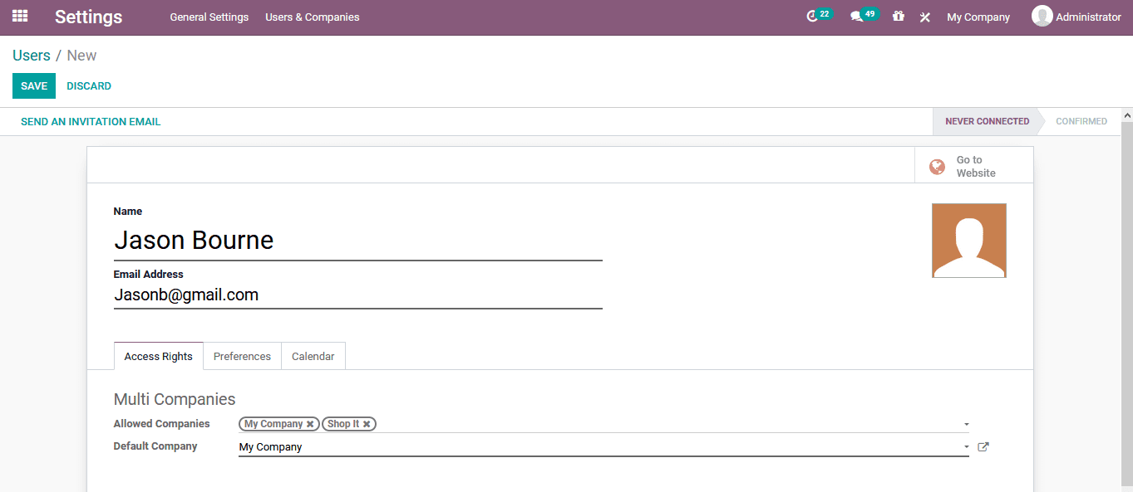Switch to the Access Rights tab

click(159, 356)
